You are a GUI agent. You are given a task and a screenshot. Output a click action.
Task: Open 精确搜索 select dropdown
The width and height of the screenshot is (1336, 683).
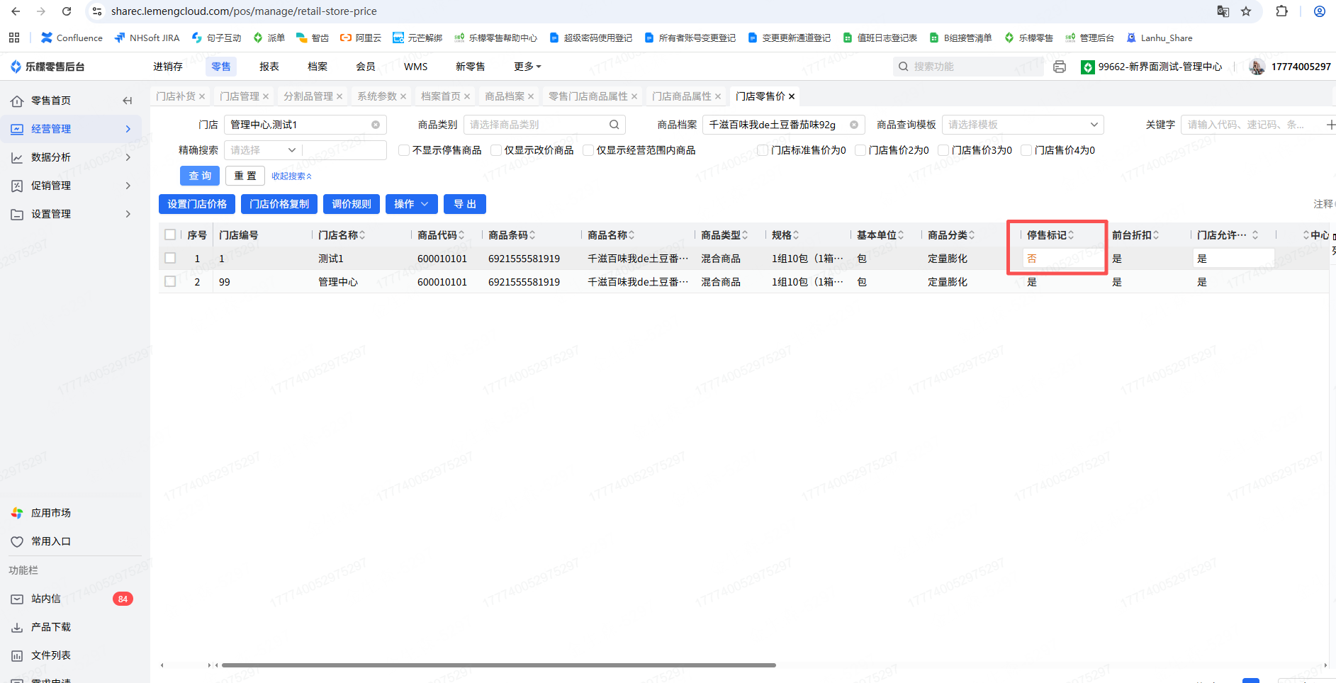[263, 150]
